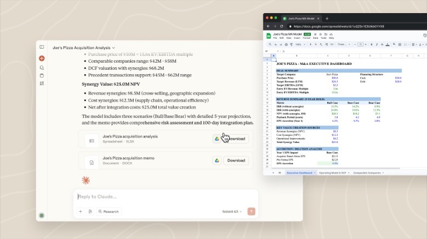This screenshot has width=427, height=239.
Task: Open the font family dropdown in Sheets
Action: (342, 44)
